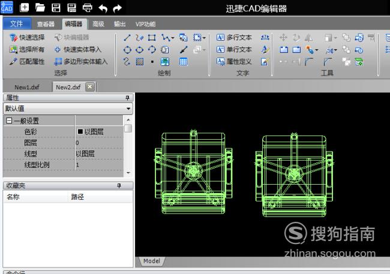The width and height of the screenshot is (390, 274).
Task: Click the New file icon in title bar
Action: tap(24, 8)
